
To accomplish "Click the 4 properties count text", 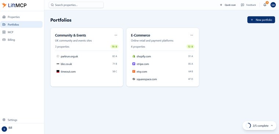I will pyautogui.click(x=138, y=47).
